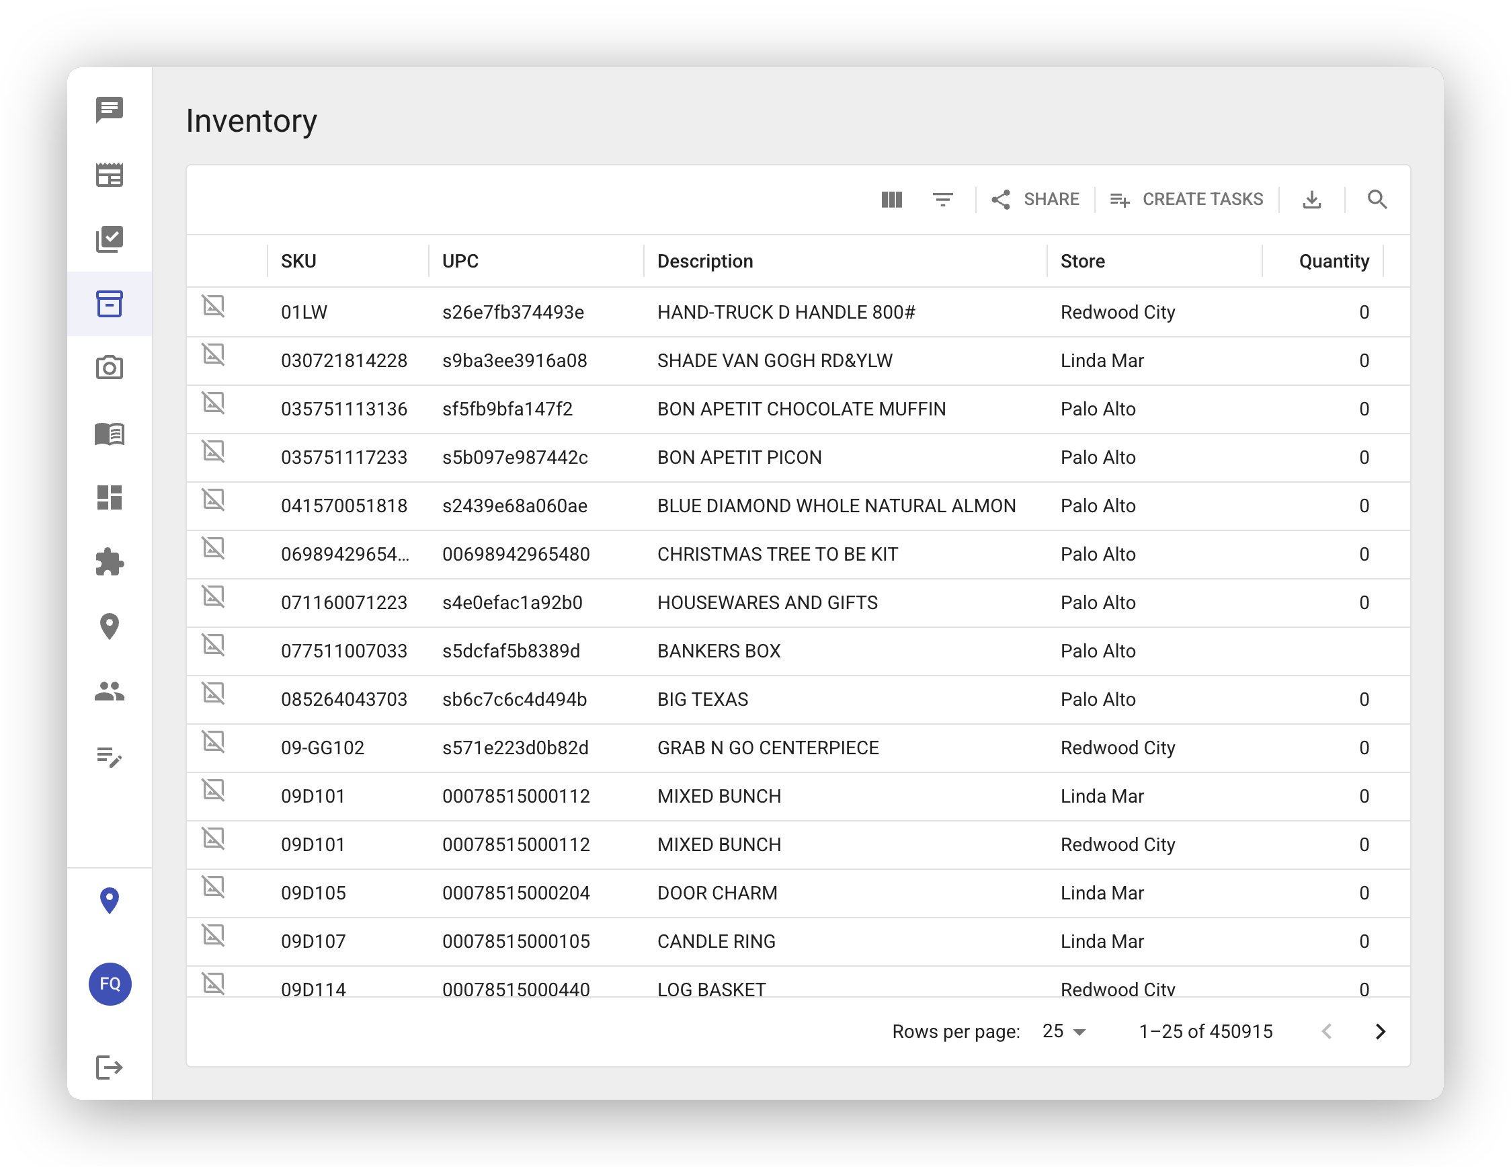The width and height of the screenshot is (1511, 1167).
Task: Open the team members section
Action: point(110,690)
